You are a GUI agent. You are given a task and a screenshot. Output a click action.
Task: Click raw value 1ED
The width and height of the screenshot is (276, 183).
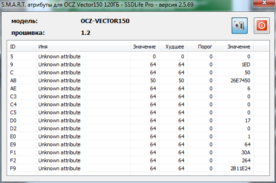[246, 64]
